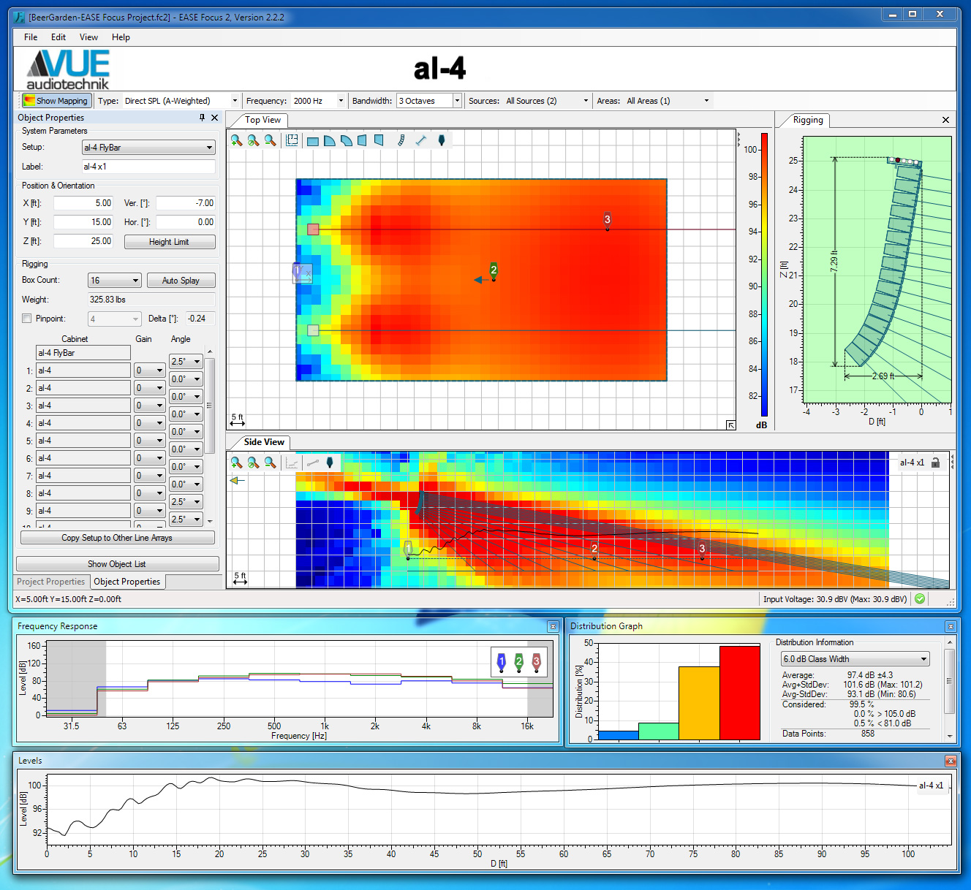The height and width of the screenshot is (890, 971).
Task: Open the 6.0 dB Class Width dropdown
Action: 855,659
